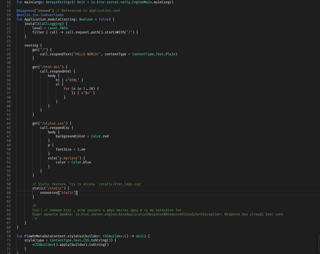Click @kotlin.jvm.JvmOverloads annotation

coord(40,15)
